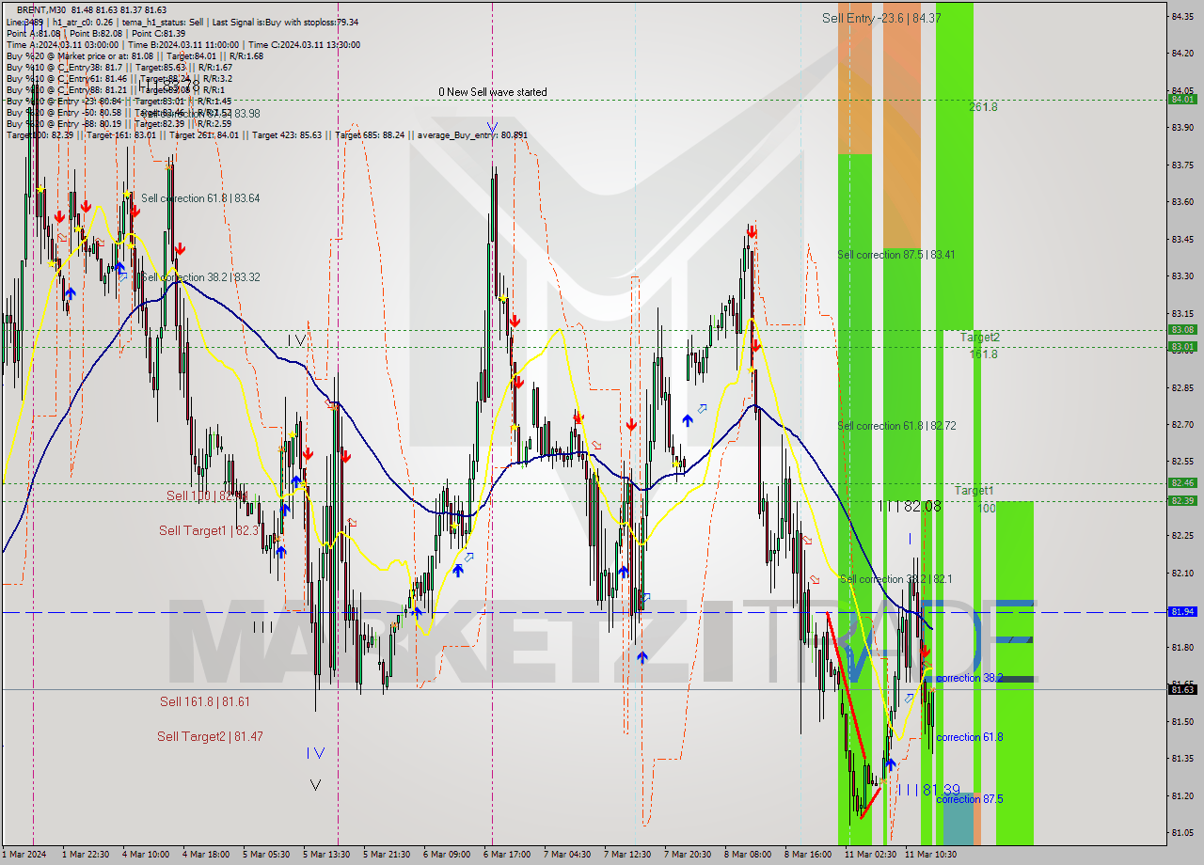Select the '161.8' label under Target2
The height and width of the screenshot is (865, 1204).
(984, 354)
